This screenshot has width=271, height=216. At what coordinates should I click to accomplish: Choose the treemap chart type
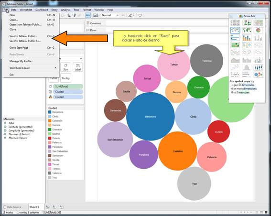[x=235, y=45]
